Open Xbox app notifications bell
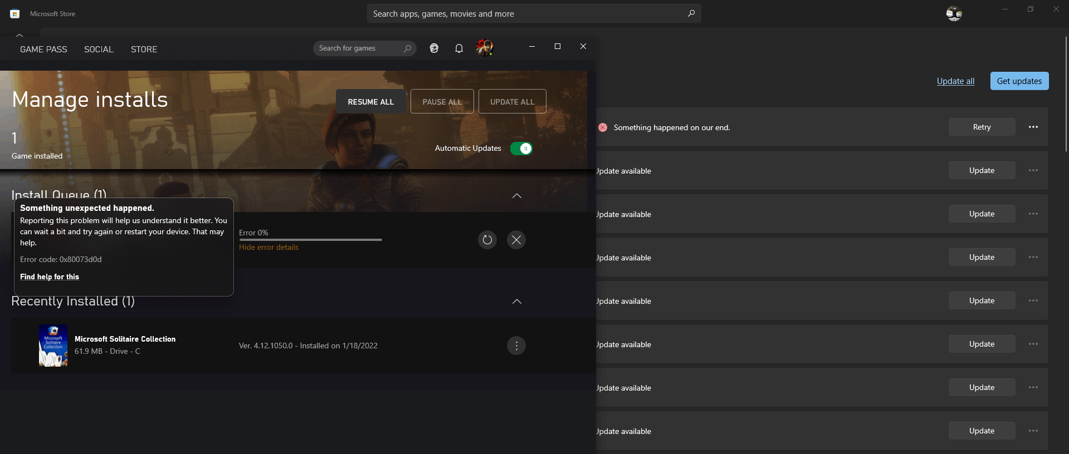 click(459, 48)
